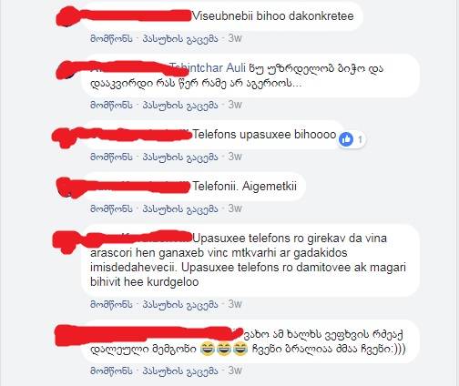Open the Tchintchar Auli mention link
Image resolution: width=459 pixels, height=386 pixels.
208,68
